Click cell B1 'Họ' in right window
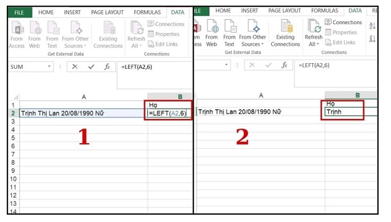This screenshot has width=391, height=222. click(x=330, y=104)
